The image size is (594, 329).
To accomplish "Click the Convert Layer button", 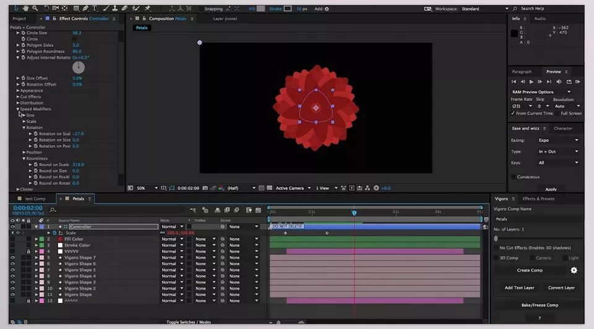I will coord(561,288).
